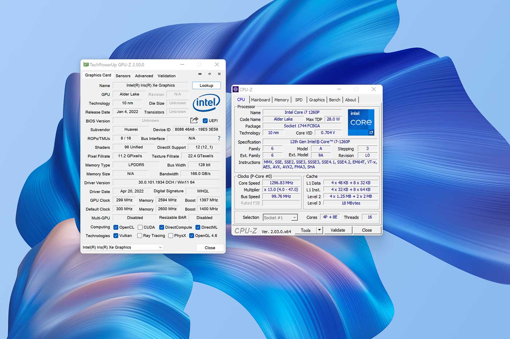Viewport: 510px width, 339px height.
Task: Open the Memory tab in CPU-Z
Action: click(x=282, y=100)
